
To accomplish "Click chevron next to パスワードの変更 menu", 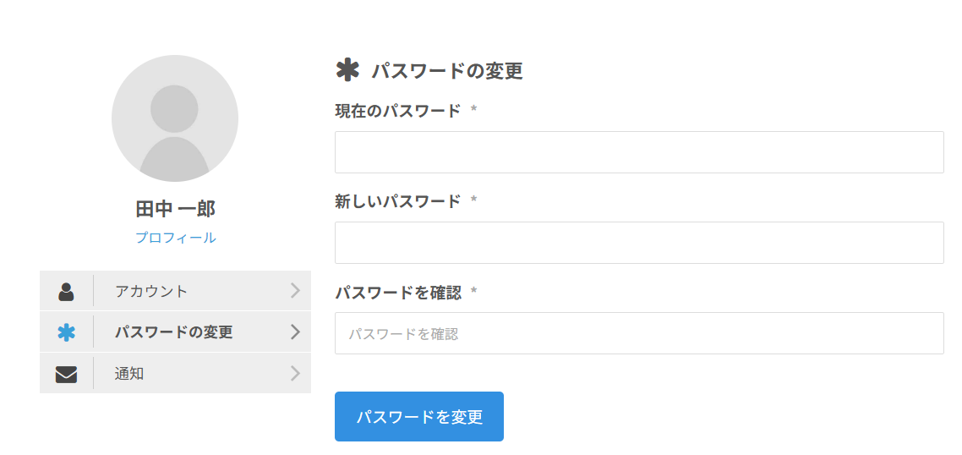I will 295,332.
